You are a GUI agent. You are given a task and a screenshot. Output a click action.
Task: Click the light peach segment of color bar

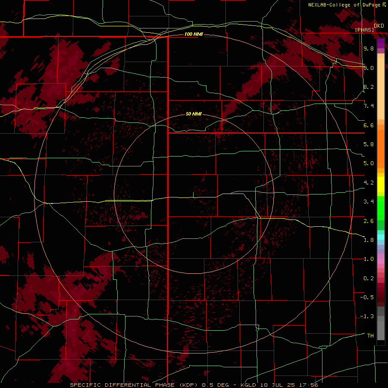(x=381, y=88)
